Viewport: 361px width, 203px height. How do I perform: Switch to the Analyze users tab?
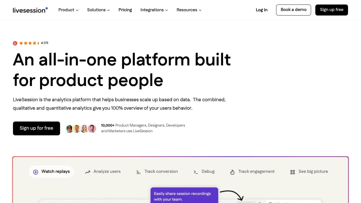pos(103,171)
